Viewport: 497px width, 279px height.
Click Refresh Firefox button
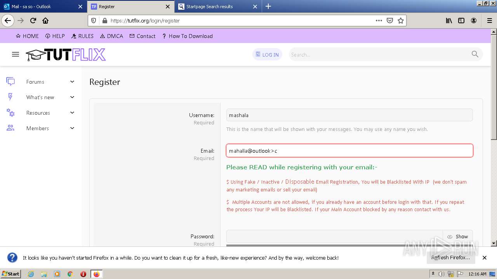pyautogui.click(x=450, y=257)
